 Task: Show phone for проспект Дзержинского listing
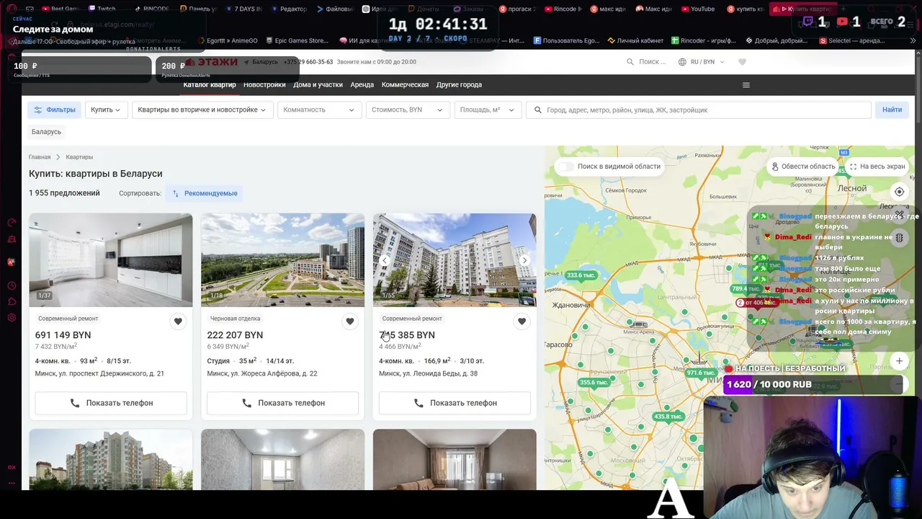click(111, 403)
